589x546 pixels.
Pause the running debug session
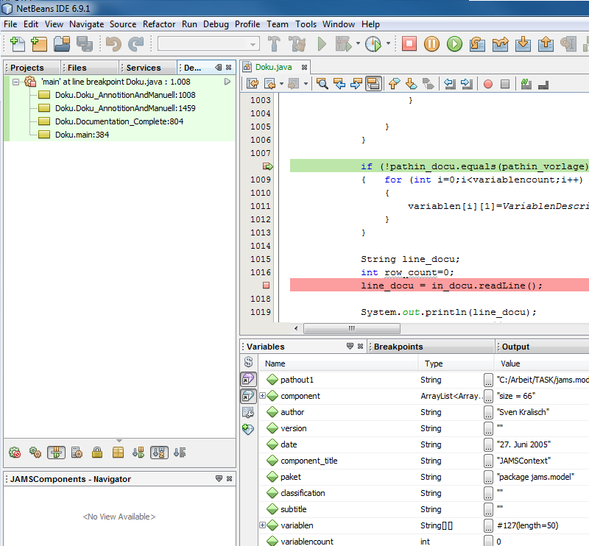[432, 44]
